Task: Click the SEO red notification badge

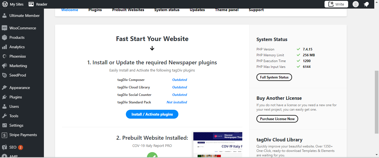Action: (x=21, y=147)
